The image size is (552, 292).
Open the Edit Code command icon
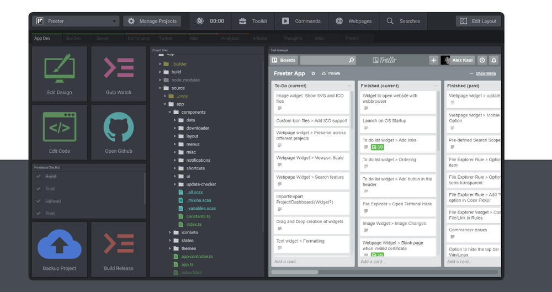pos(60,127)
